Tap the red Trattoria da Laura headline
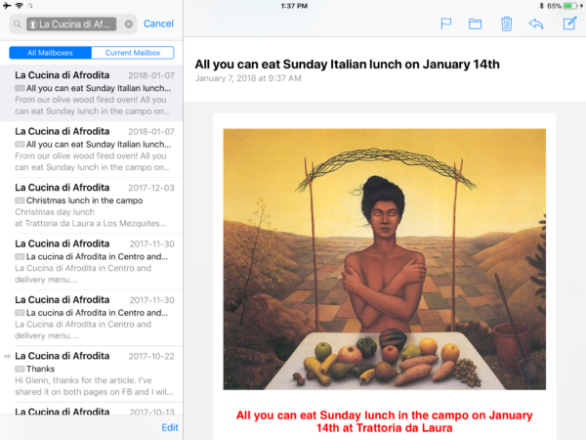 (x=384, y=421)
